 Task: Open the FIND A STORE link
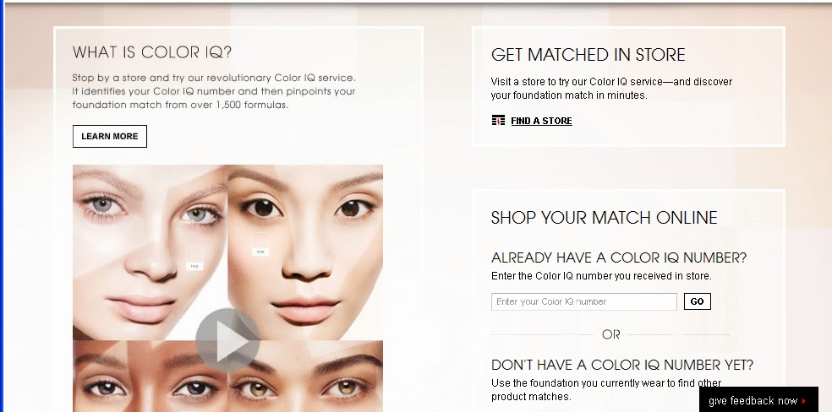(541, 121)
